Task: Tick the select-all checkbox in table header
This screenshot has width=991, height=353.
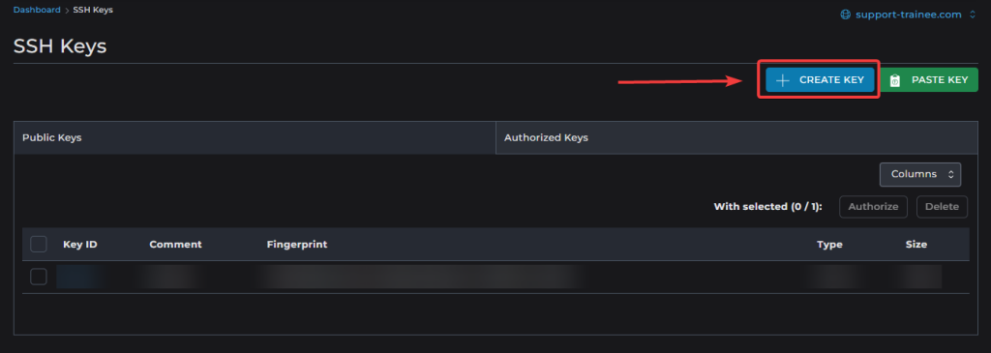Action: (39, 244)
